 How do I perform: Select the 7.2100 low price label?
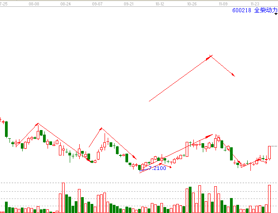coord(157,168)
